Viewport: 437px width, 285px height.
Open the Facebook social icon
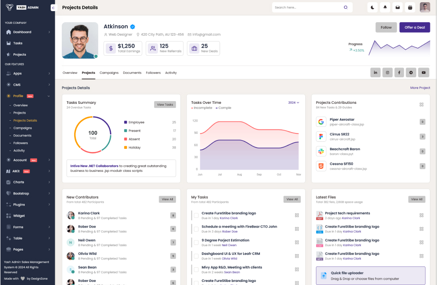point(399,72)
